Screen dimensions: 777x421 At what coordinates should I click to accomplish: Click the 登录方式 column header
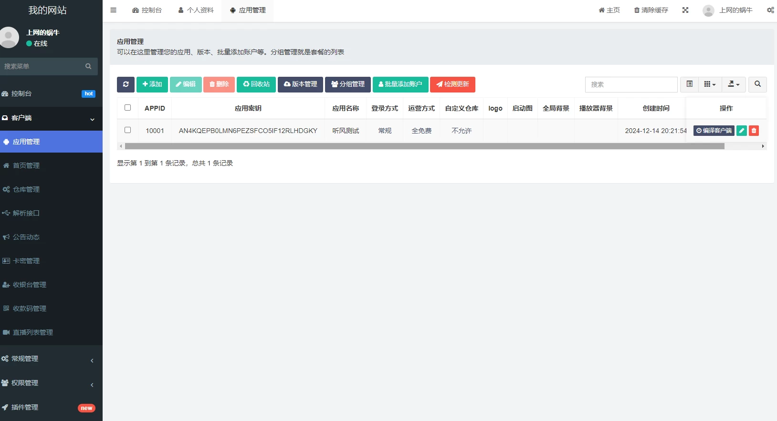(x=385, y=108)
